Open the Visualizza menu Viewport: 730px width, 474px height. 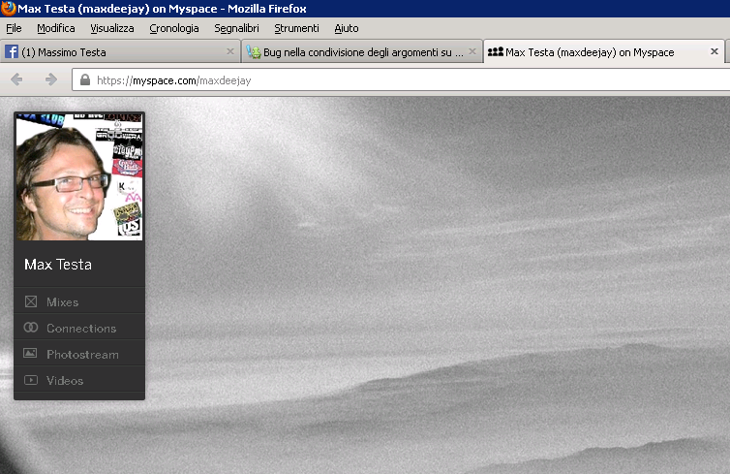112,28
